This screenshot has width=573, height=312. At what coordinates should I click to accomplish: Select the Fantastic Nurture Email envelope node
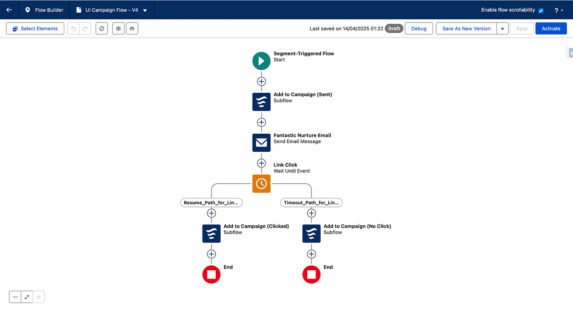point(261,143)
